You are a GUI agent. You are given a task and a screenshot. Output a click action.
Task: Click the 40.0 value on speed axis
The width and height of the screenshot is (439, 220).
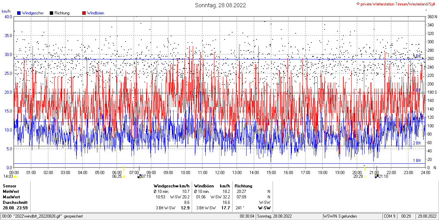click(x=8, y=16)
